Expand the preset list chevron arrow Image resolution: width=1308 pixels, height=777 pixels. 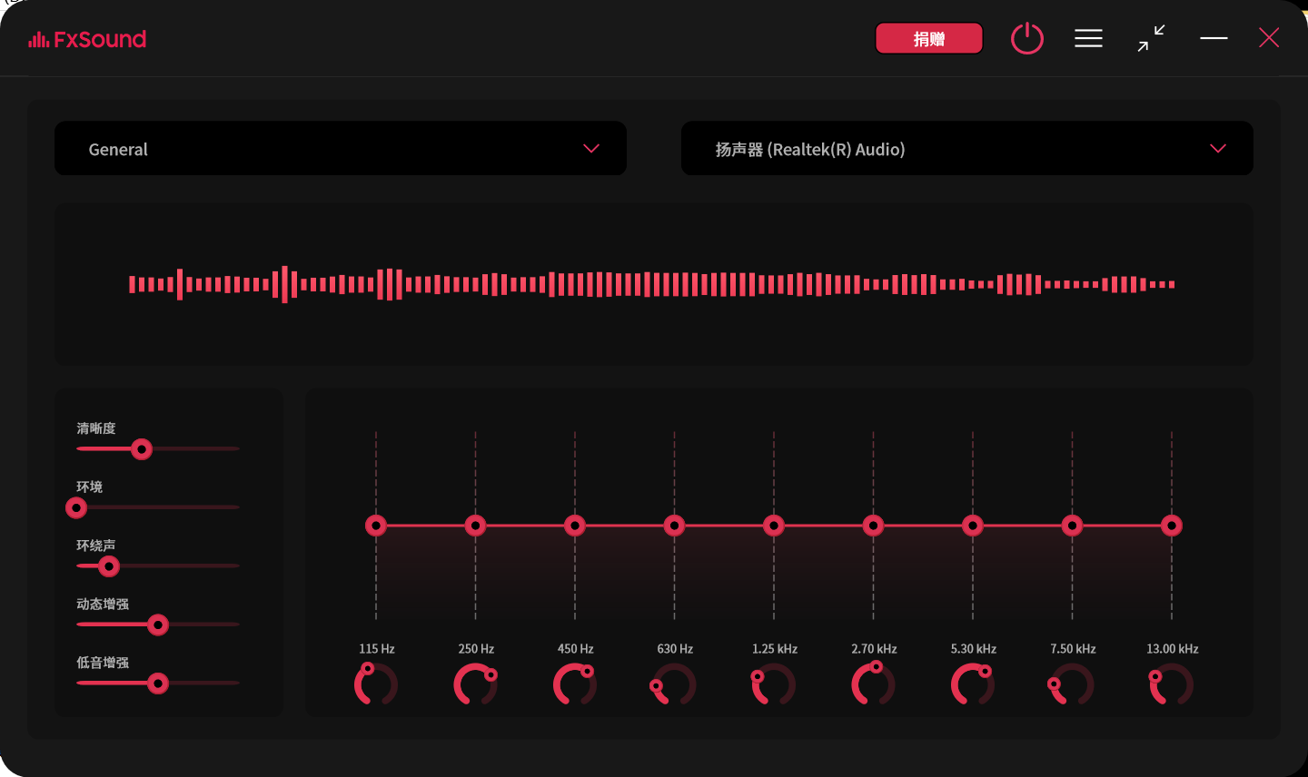[591, 149]
